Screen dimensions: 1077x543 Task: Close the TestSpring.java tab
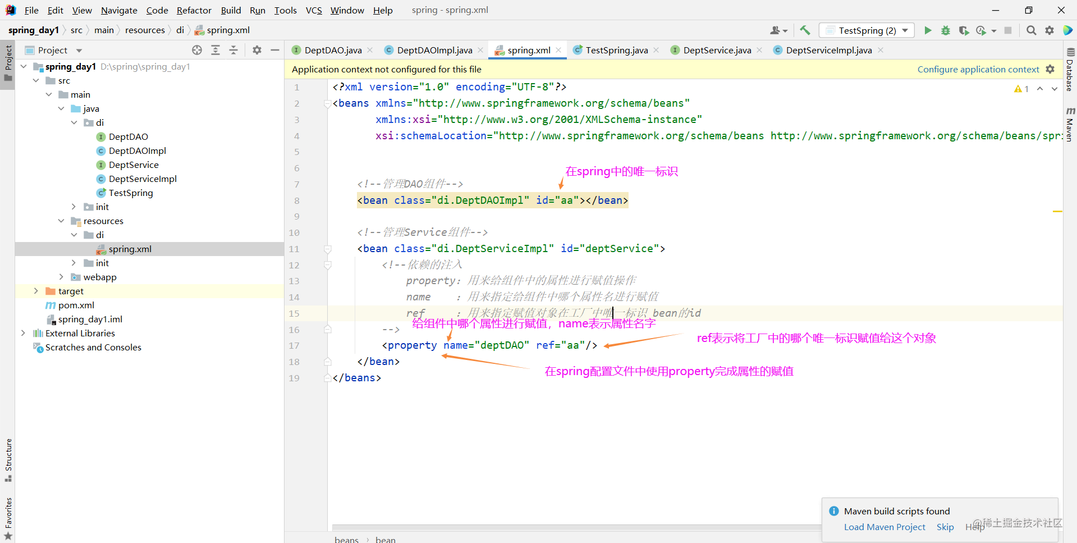tap(656, 50)
